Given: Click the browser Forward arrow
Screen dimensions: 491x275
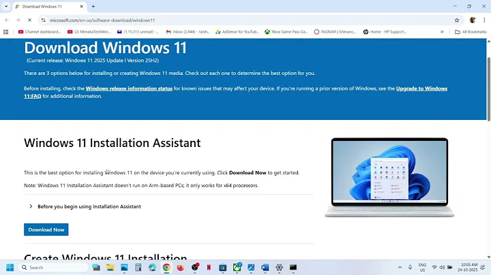Looking at the screenshot, I should click(x=18, y=20).
